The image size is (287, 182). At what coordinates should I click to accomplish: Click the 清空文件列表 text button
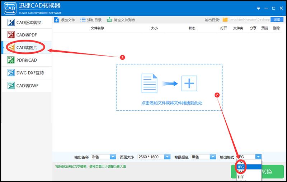[x=124, y=20]
